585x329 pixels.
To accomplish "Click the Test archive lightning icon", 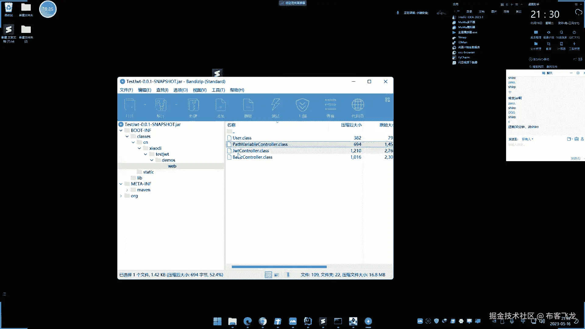I will click(x=275, y=105).
